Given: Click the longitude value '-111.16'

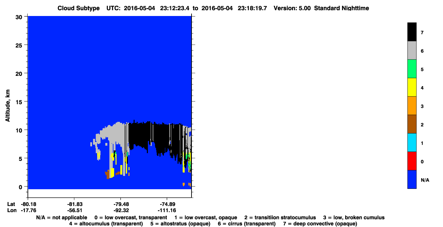Looking at the screenshot, I should click(x=167, y=210).
